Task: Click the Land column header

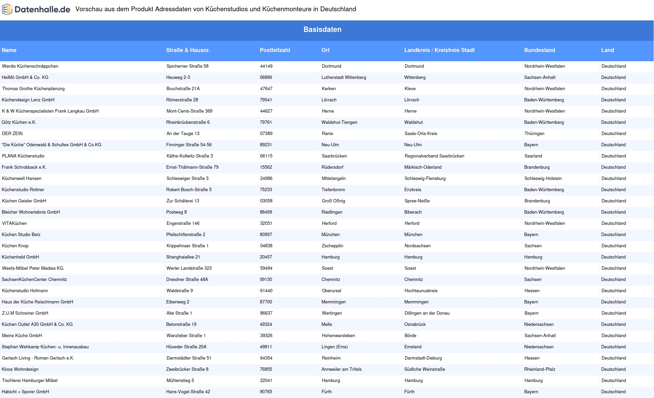Action: point(607,50)
